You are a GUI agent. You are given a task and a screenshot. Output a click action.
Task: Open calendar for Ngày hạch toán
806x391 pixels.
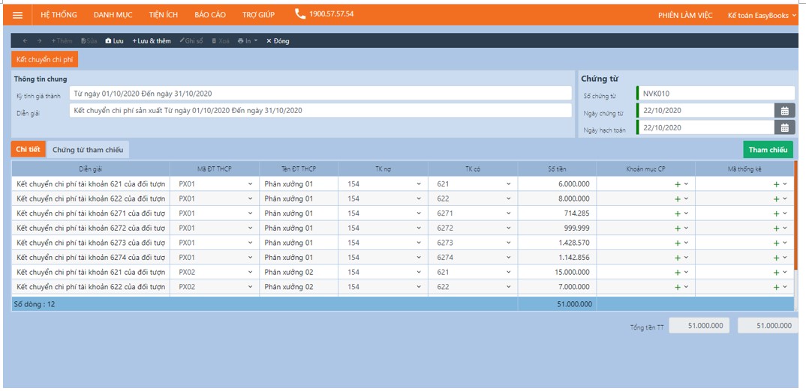click(x=784, y=128)
